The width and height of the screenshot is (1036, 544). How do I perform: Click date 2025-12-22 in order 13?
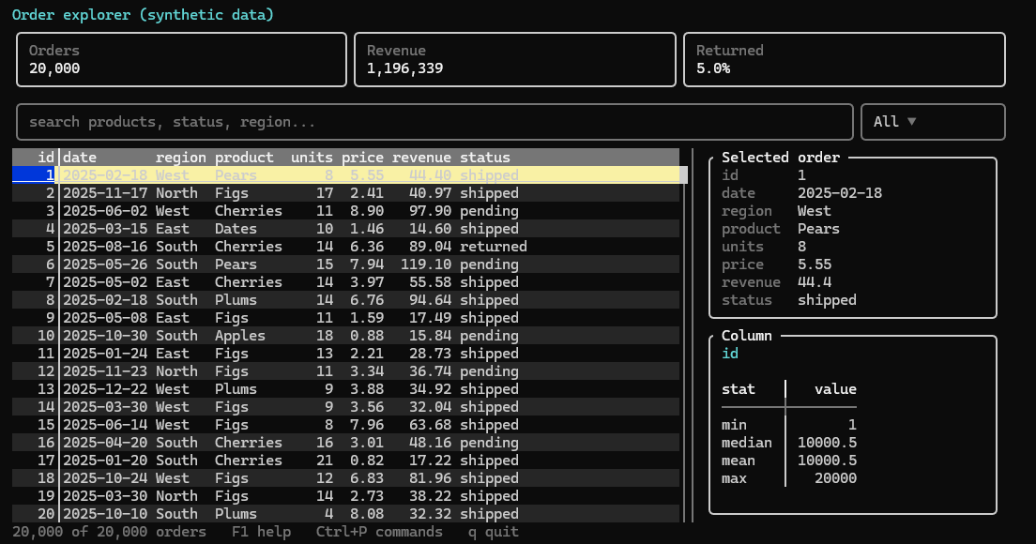point(105,389)
